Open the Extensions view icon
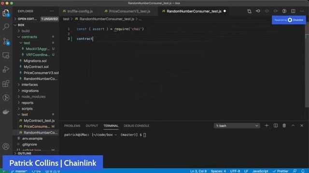 (6, 84)
